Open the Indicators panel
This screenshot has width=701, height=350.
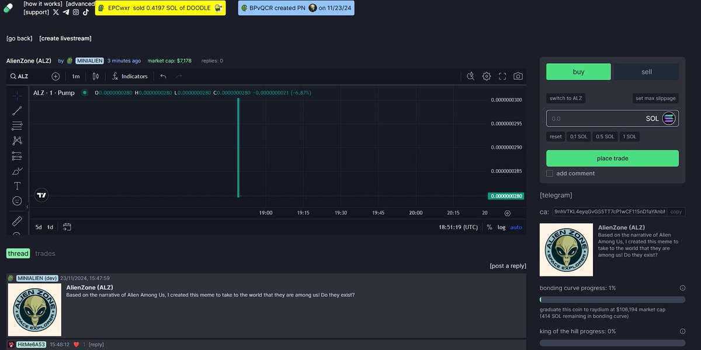pyautogui.click(x=129, y=76)
